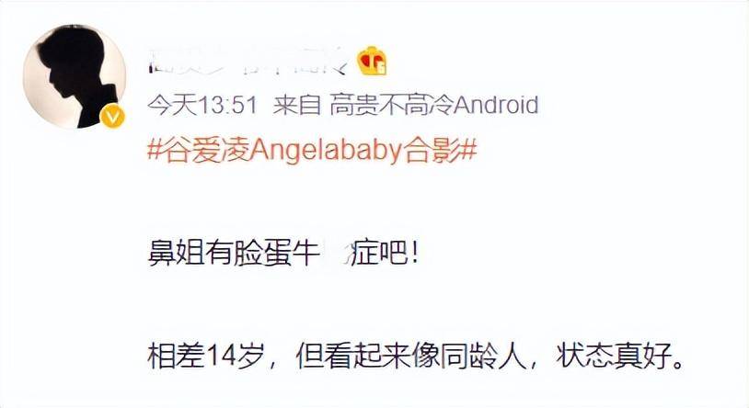Click the phrase 相差14岁
749x408 pixels.
coord(206,356)
